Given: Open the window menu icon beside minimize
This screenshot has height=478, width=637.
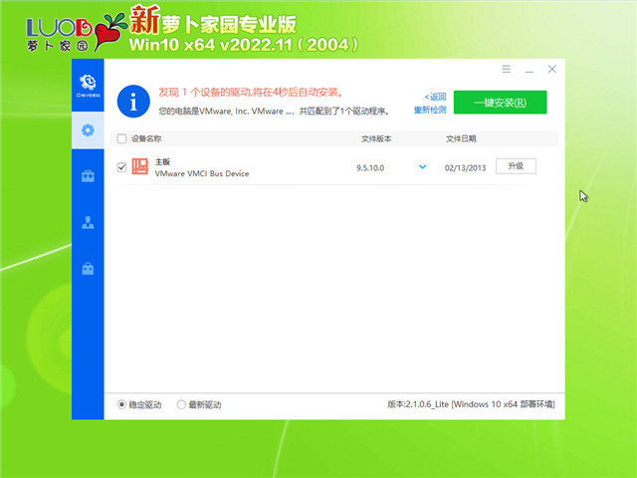Looking at the screenshot, I should [507, 70].
